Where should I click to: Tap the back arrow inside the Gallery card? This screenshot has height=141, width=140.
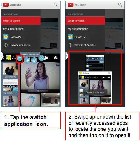point(80,77)
